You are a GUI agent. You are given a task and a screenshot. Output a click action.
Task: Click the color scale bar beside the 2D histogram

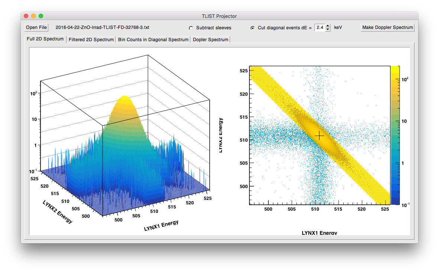coord(395,135)
